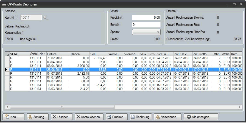This screenshot has width=246, height=123.
Task: Click into the Kreditlimit input field
Action: pos(146,18)
